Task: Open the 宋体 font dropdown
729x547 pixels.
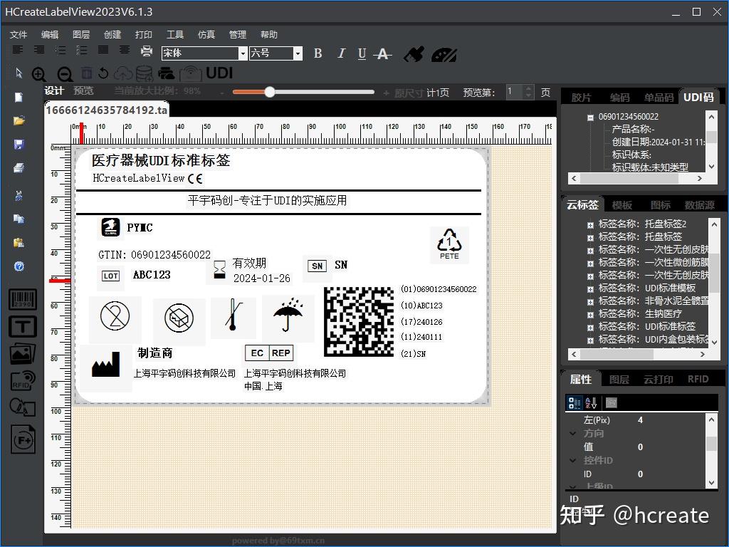Action: (242, 53)
